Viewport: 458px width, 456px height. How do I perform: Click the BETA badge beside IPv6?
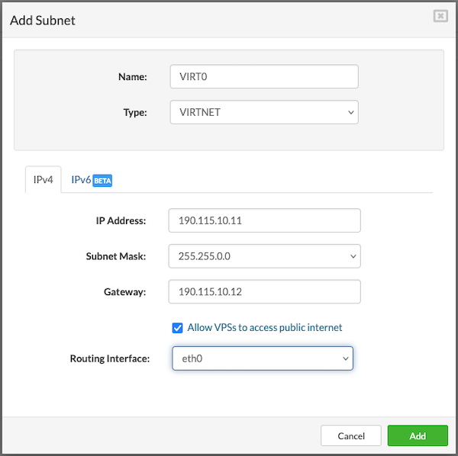point(103,181)
